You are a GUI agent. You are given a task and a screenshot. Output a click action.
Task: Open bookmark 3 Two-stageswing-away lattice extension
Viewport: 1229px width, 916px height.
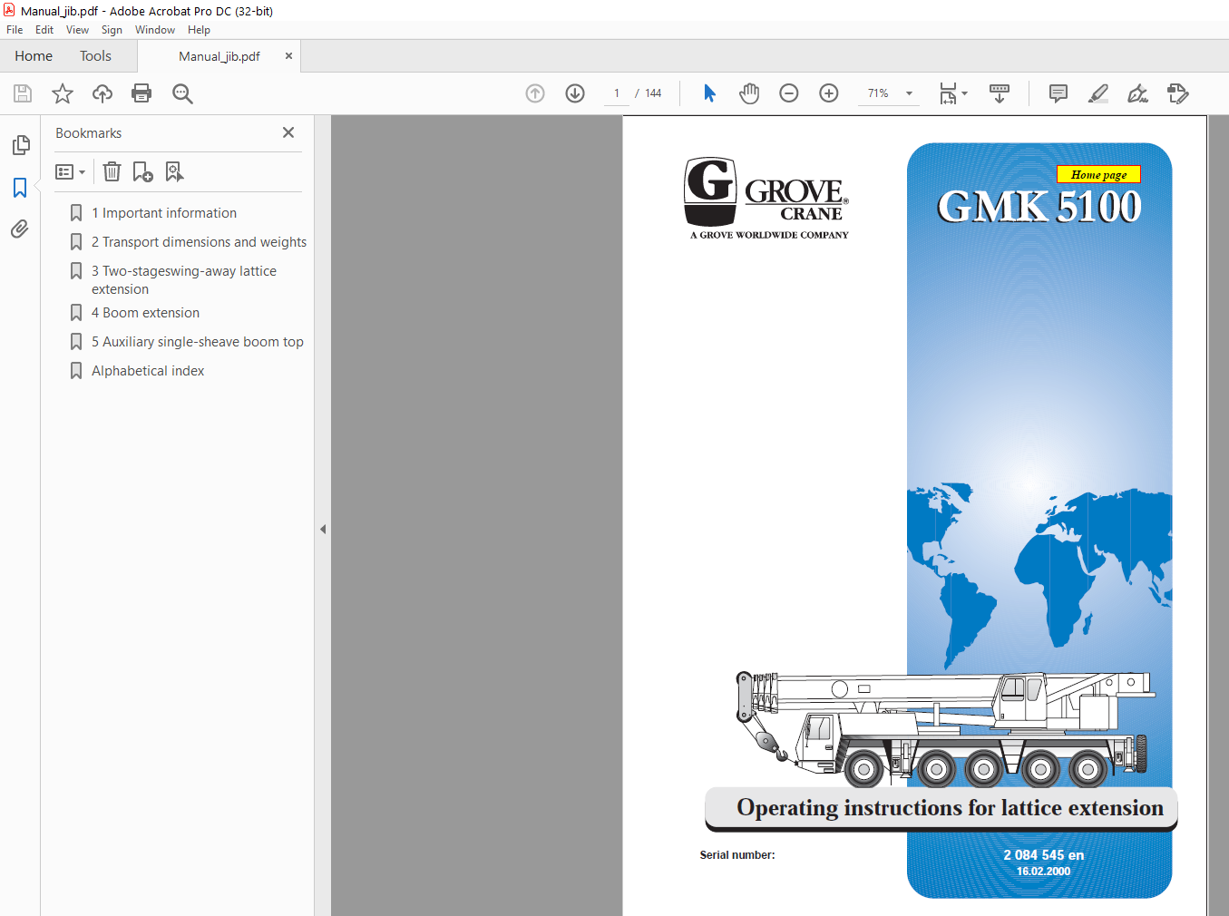tap(184, 280)
